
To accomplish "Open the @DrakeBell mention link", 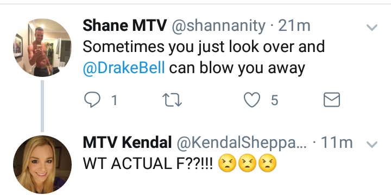I will click(124, 68).
